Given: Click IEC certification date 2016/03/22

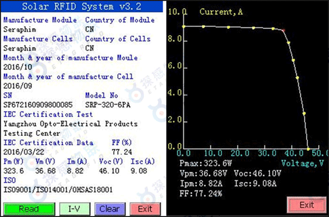Looking at the screenshot, I should click(24, 152).
